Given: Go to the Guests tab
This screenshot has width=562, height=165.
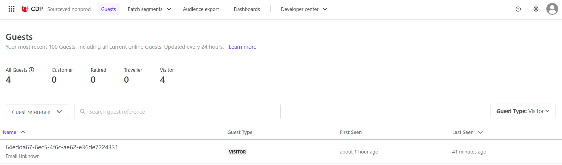Looking at the screenshot, I should (108, 9).
